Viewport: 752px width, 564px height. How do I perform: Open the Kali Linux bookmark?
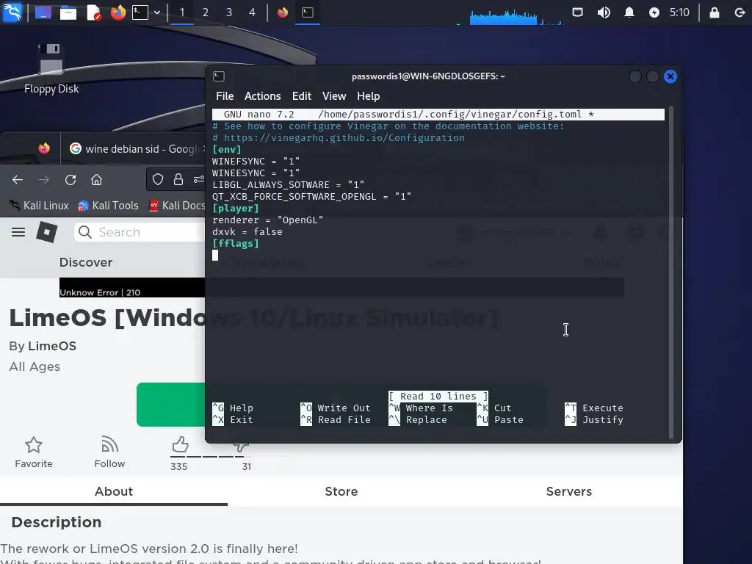[x=40, y=206]
